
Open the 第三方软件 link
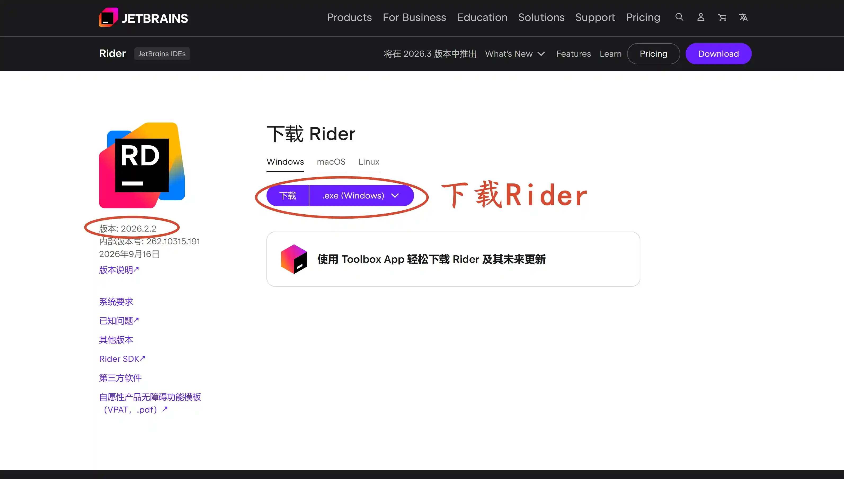(120, 378)
